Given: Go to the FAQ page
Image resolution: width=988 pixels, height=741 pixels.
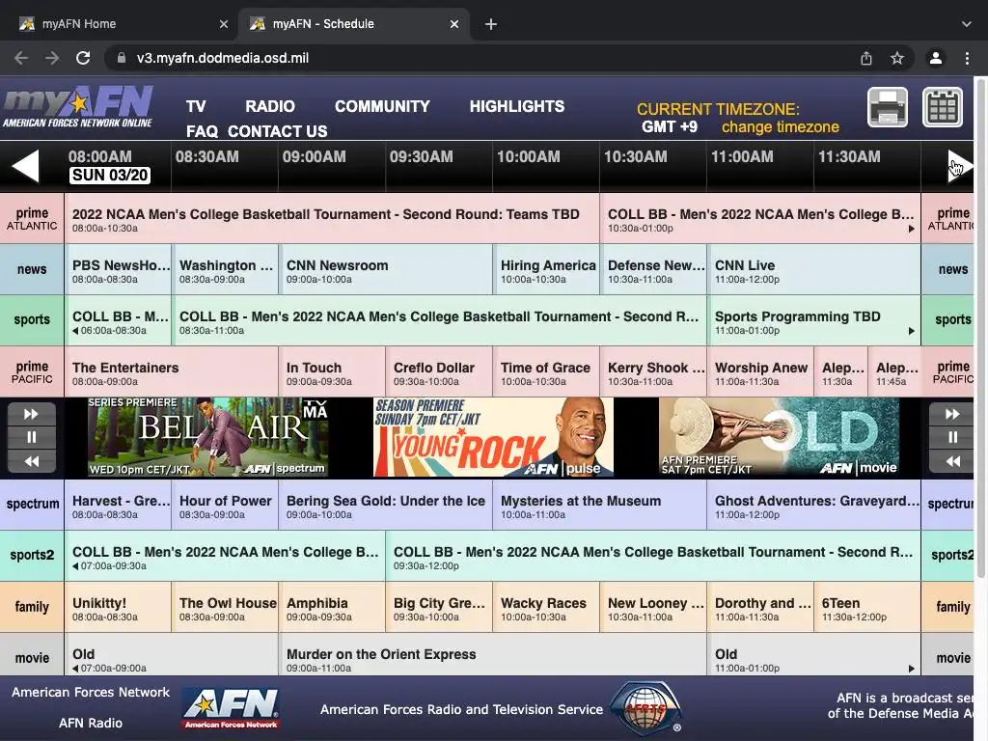Looking at the screenshot, I should (202, 131).
